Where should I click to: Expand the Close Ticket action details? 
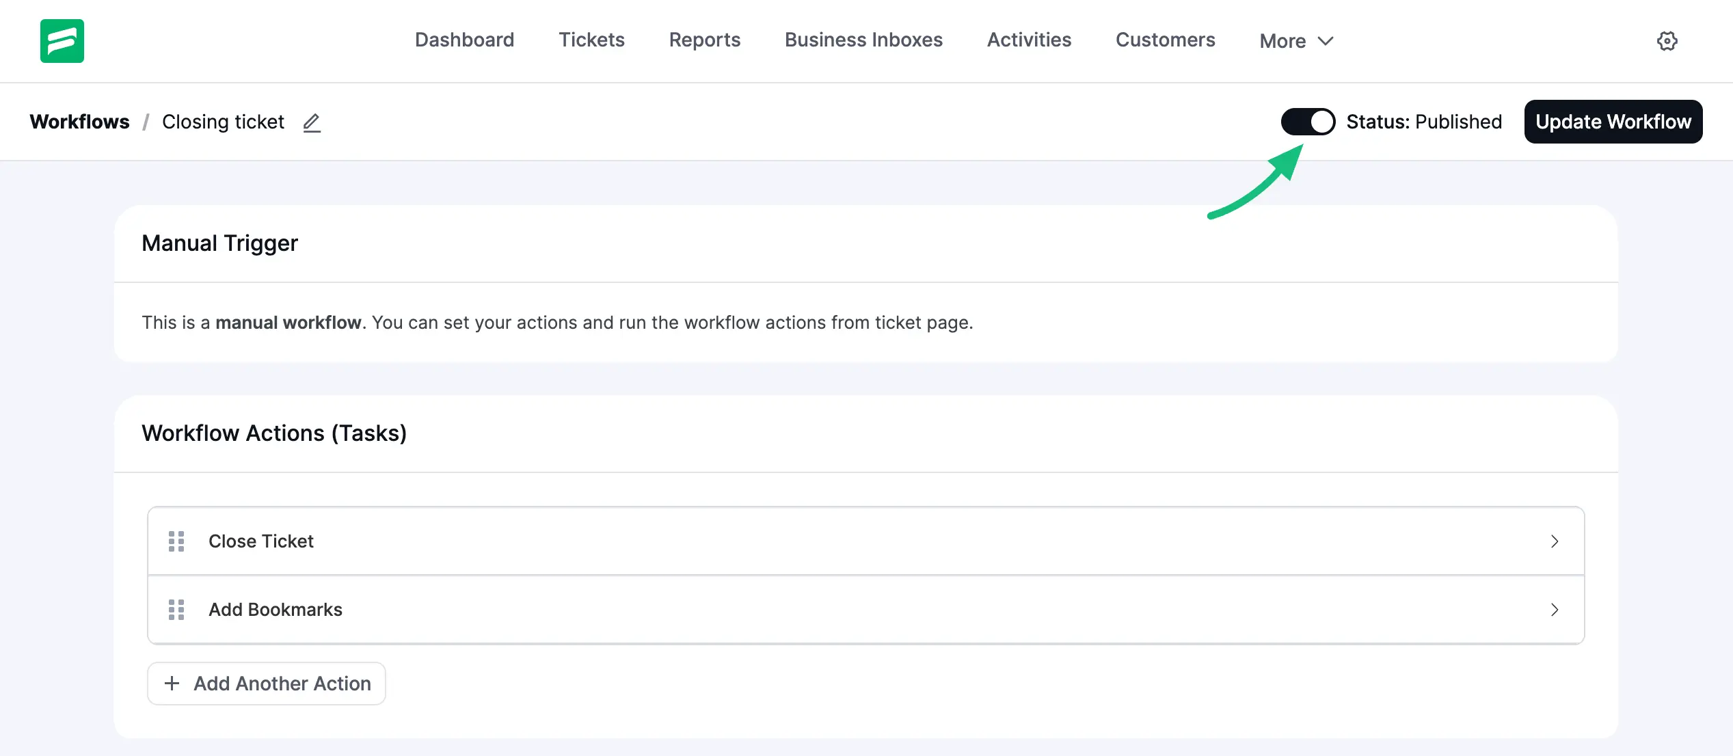1556,541
